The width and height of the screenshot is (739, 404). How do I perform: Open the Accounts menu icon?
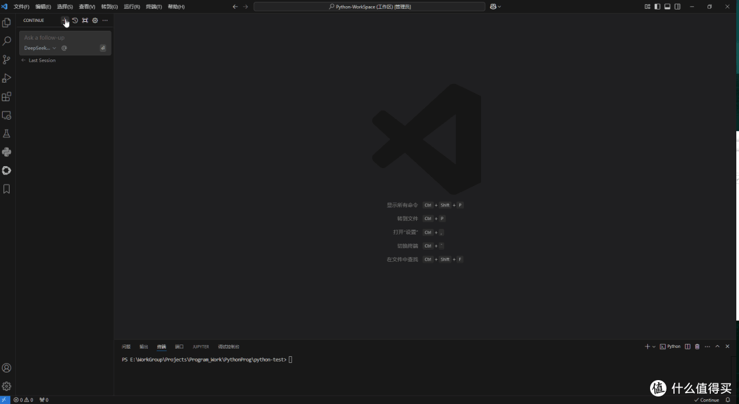point(7,368)
